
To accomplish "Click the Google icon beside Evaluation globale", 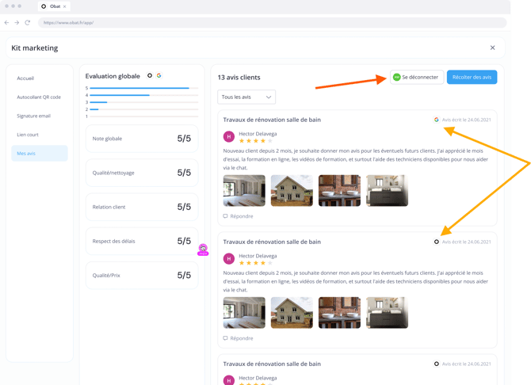I will click(159, 76).
